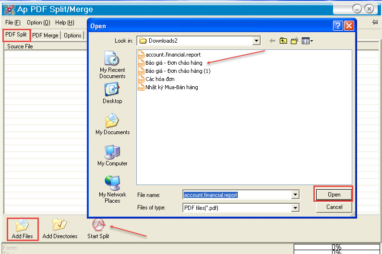
Task: Click the pin icon in main window
Action: point(375,23)
